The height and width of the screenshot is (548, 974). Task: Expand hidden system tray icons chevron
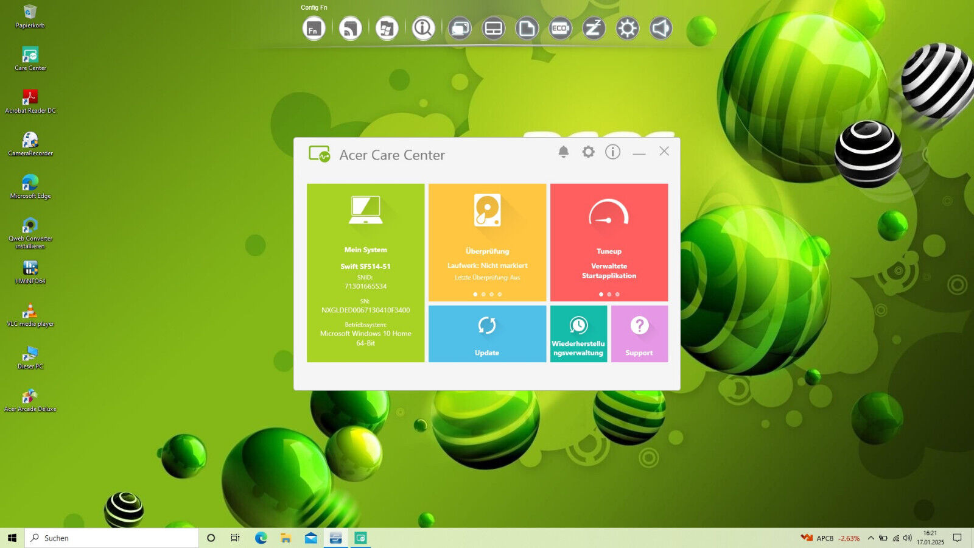(x=871, y=538)
